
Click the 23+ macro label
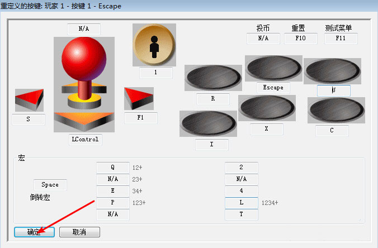tap(138, 179)
